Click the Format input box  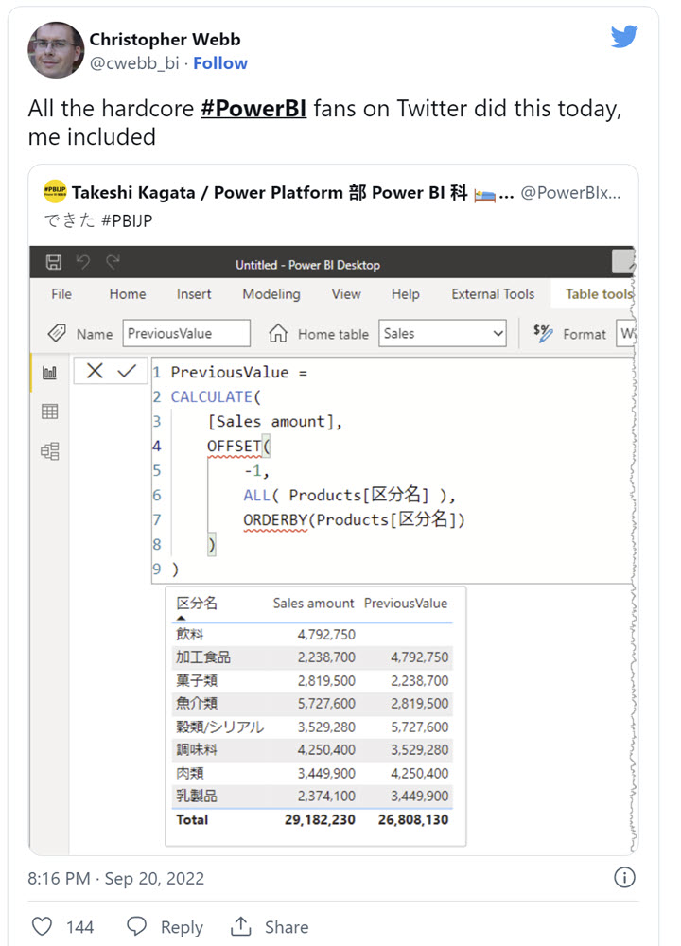[626, 333]
